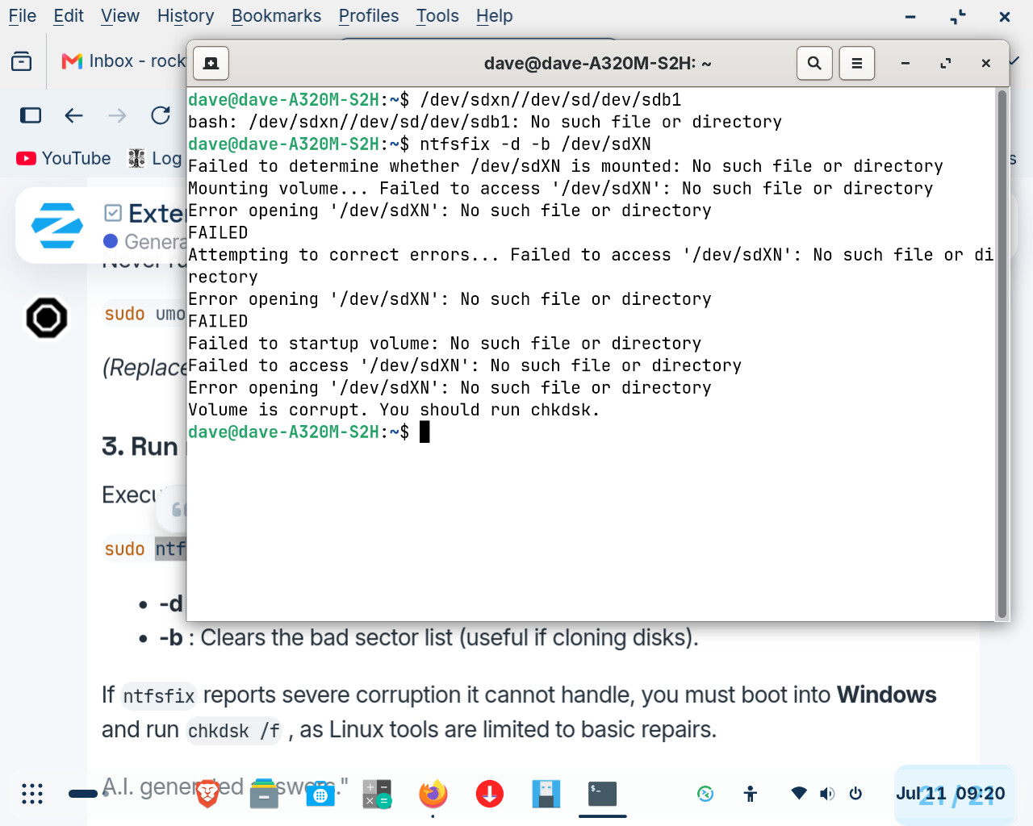Open the clock showing Jul 11 09:20
Image resolution: width=1033 pixels, height=826 pixels.
click(x=951, y=794)
